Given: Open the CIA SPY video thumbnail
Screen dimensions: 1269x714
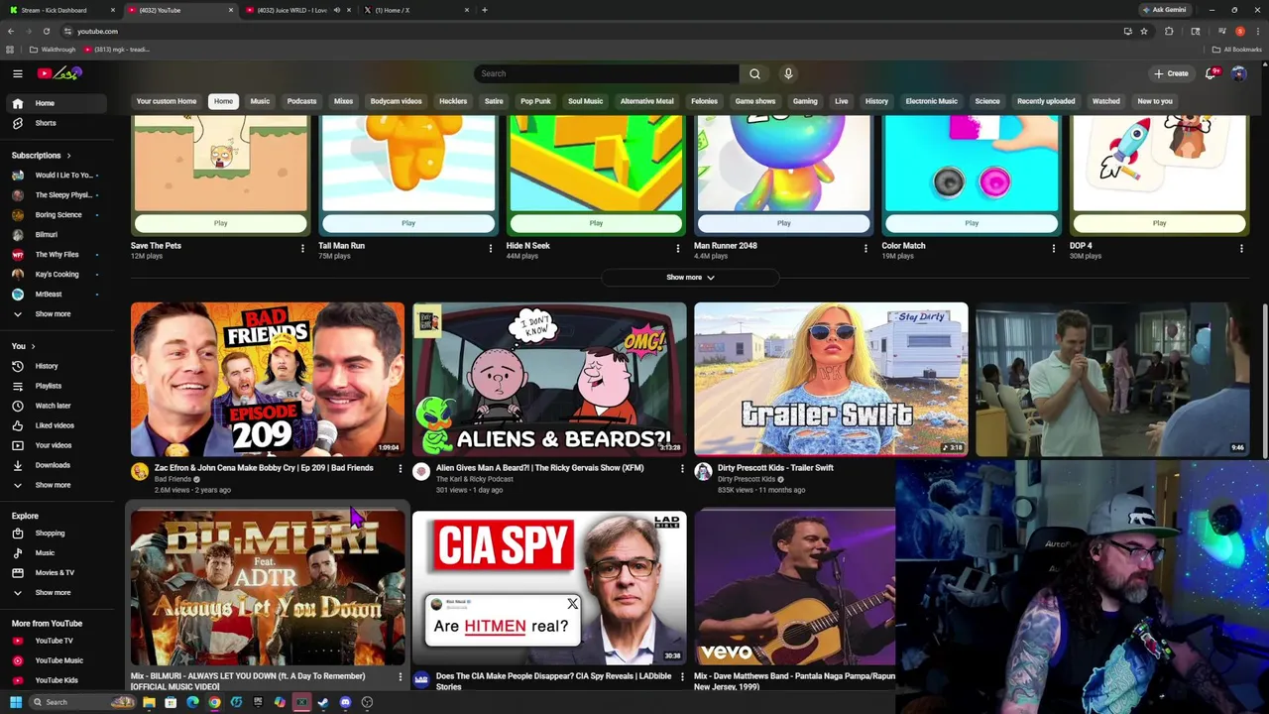Looking at the screenshot, I should coord(549,588).
